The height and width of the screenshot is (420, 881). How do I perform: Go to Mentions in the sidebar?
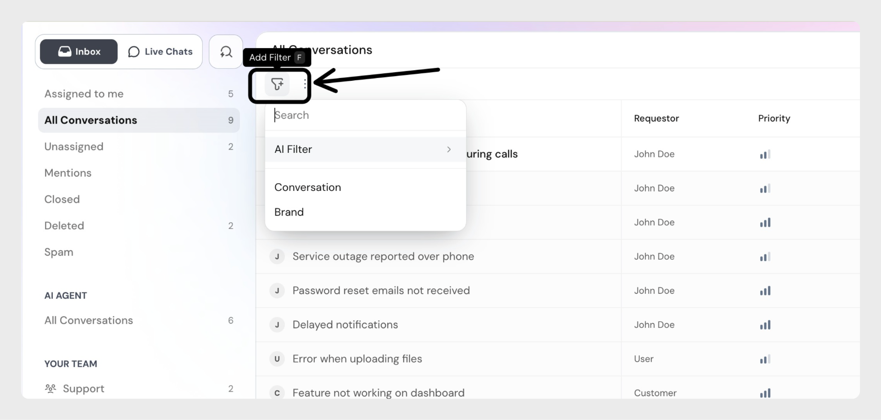click(x=68, y=173)
